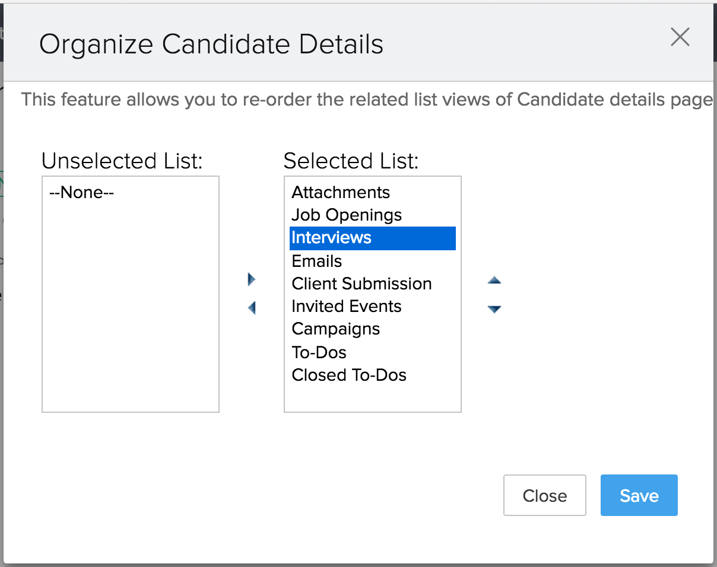Move selected item to Unselected List arrow
Viewport: 717px width, 567px height.
[252, 308]
